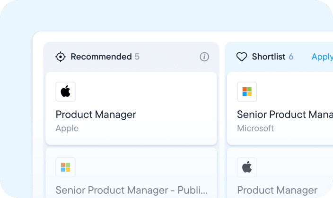333x198 pixels.
Task: Click the Recommended target crosshair icon
Action: point(61,57)
